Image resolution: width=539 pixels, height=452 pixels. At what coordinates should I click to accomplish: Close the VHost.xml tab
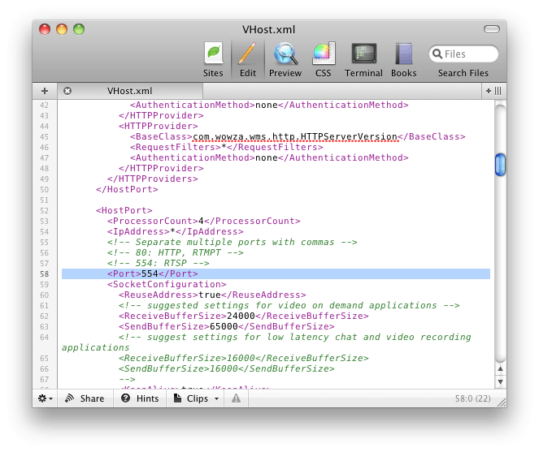[x=67, y=91]
